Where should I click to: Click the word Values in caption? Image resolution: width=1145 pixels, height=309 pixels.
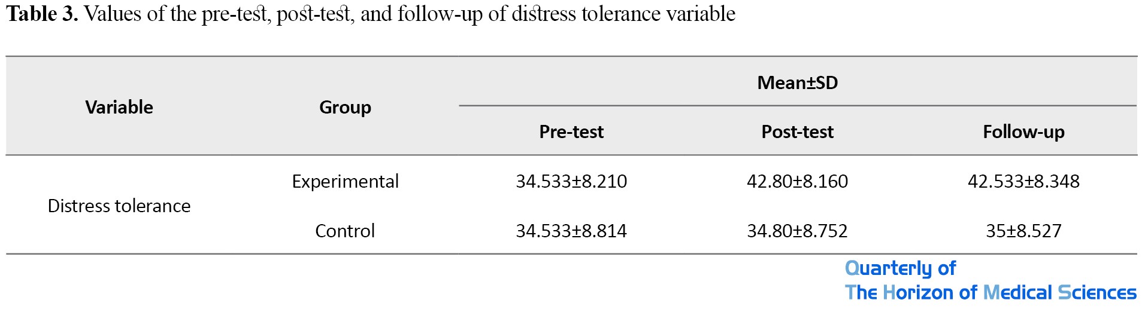(x=113, y=14)
